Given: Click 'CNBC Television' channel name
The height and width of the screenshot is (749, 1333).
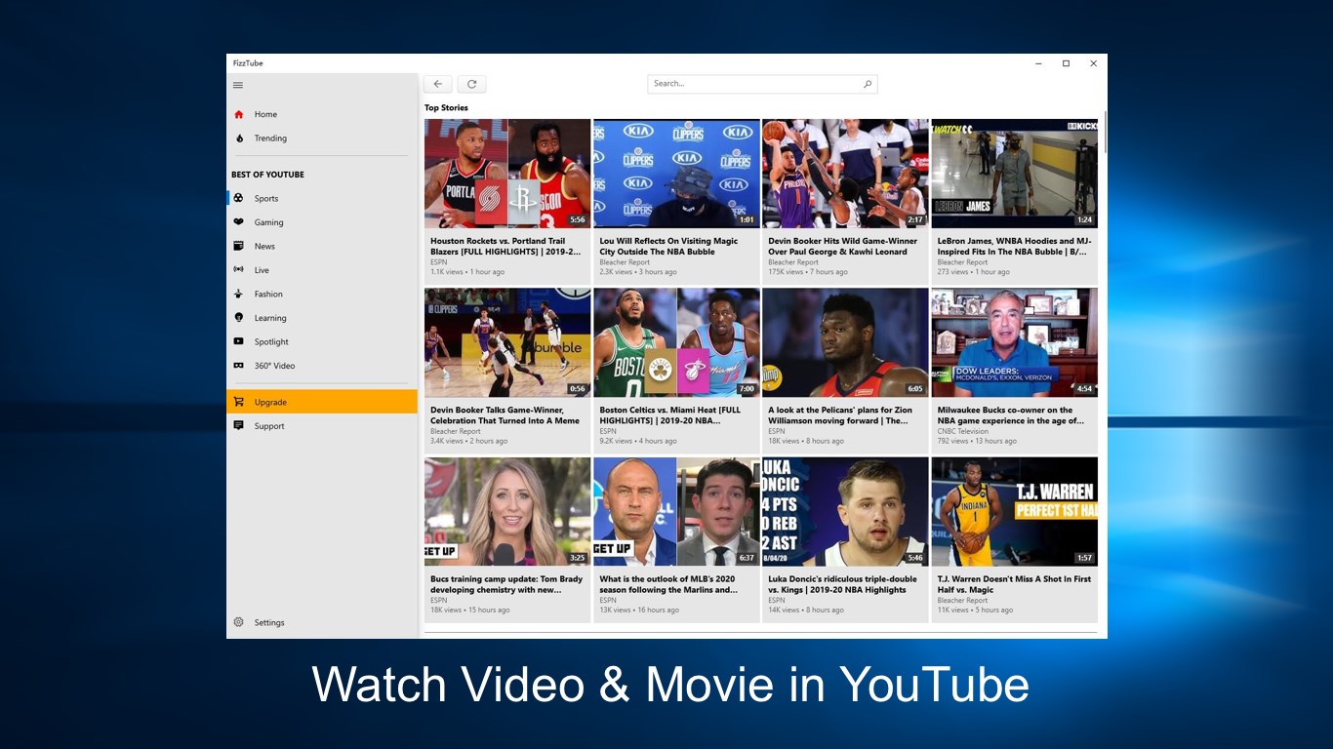Looking at the screenshot, I should (963, 431).
